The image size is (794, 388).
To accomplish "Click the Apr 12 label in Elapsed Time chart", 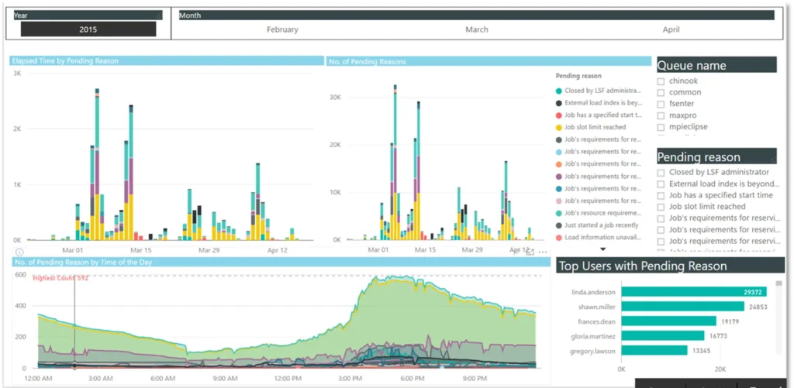I will coord(277,250).
